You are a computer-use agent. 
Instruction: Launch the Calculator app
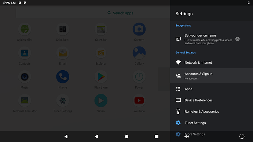(x=63, y=29)
